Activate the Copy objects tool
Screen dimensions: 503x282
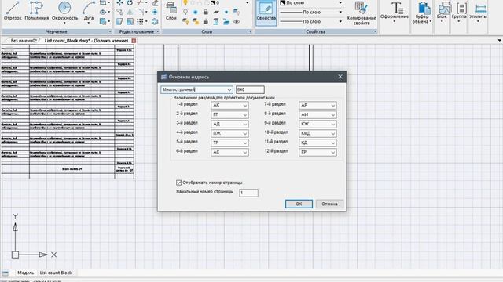[x=119, y=13]
